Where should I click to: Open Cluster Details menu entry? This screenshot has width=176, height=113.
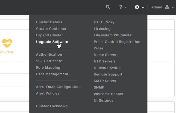[x=49, y=22]
